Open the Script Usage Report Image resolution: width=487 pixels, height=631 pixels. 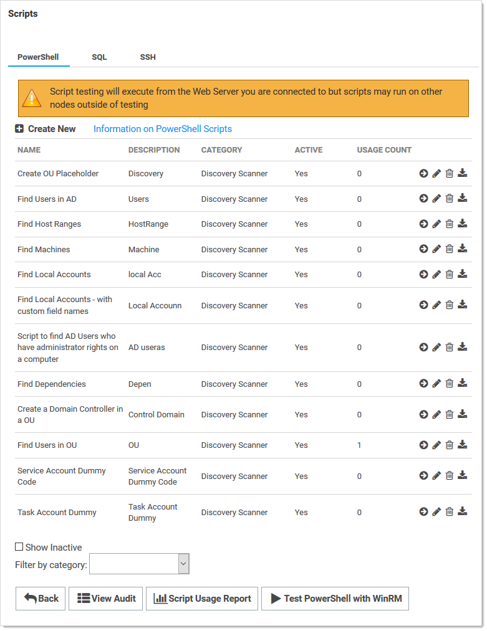(202, 598)
